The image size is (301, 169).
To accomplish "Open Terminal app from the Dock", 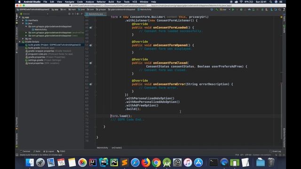I will tap(214, 162).
